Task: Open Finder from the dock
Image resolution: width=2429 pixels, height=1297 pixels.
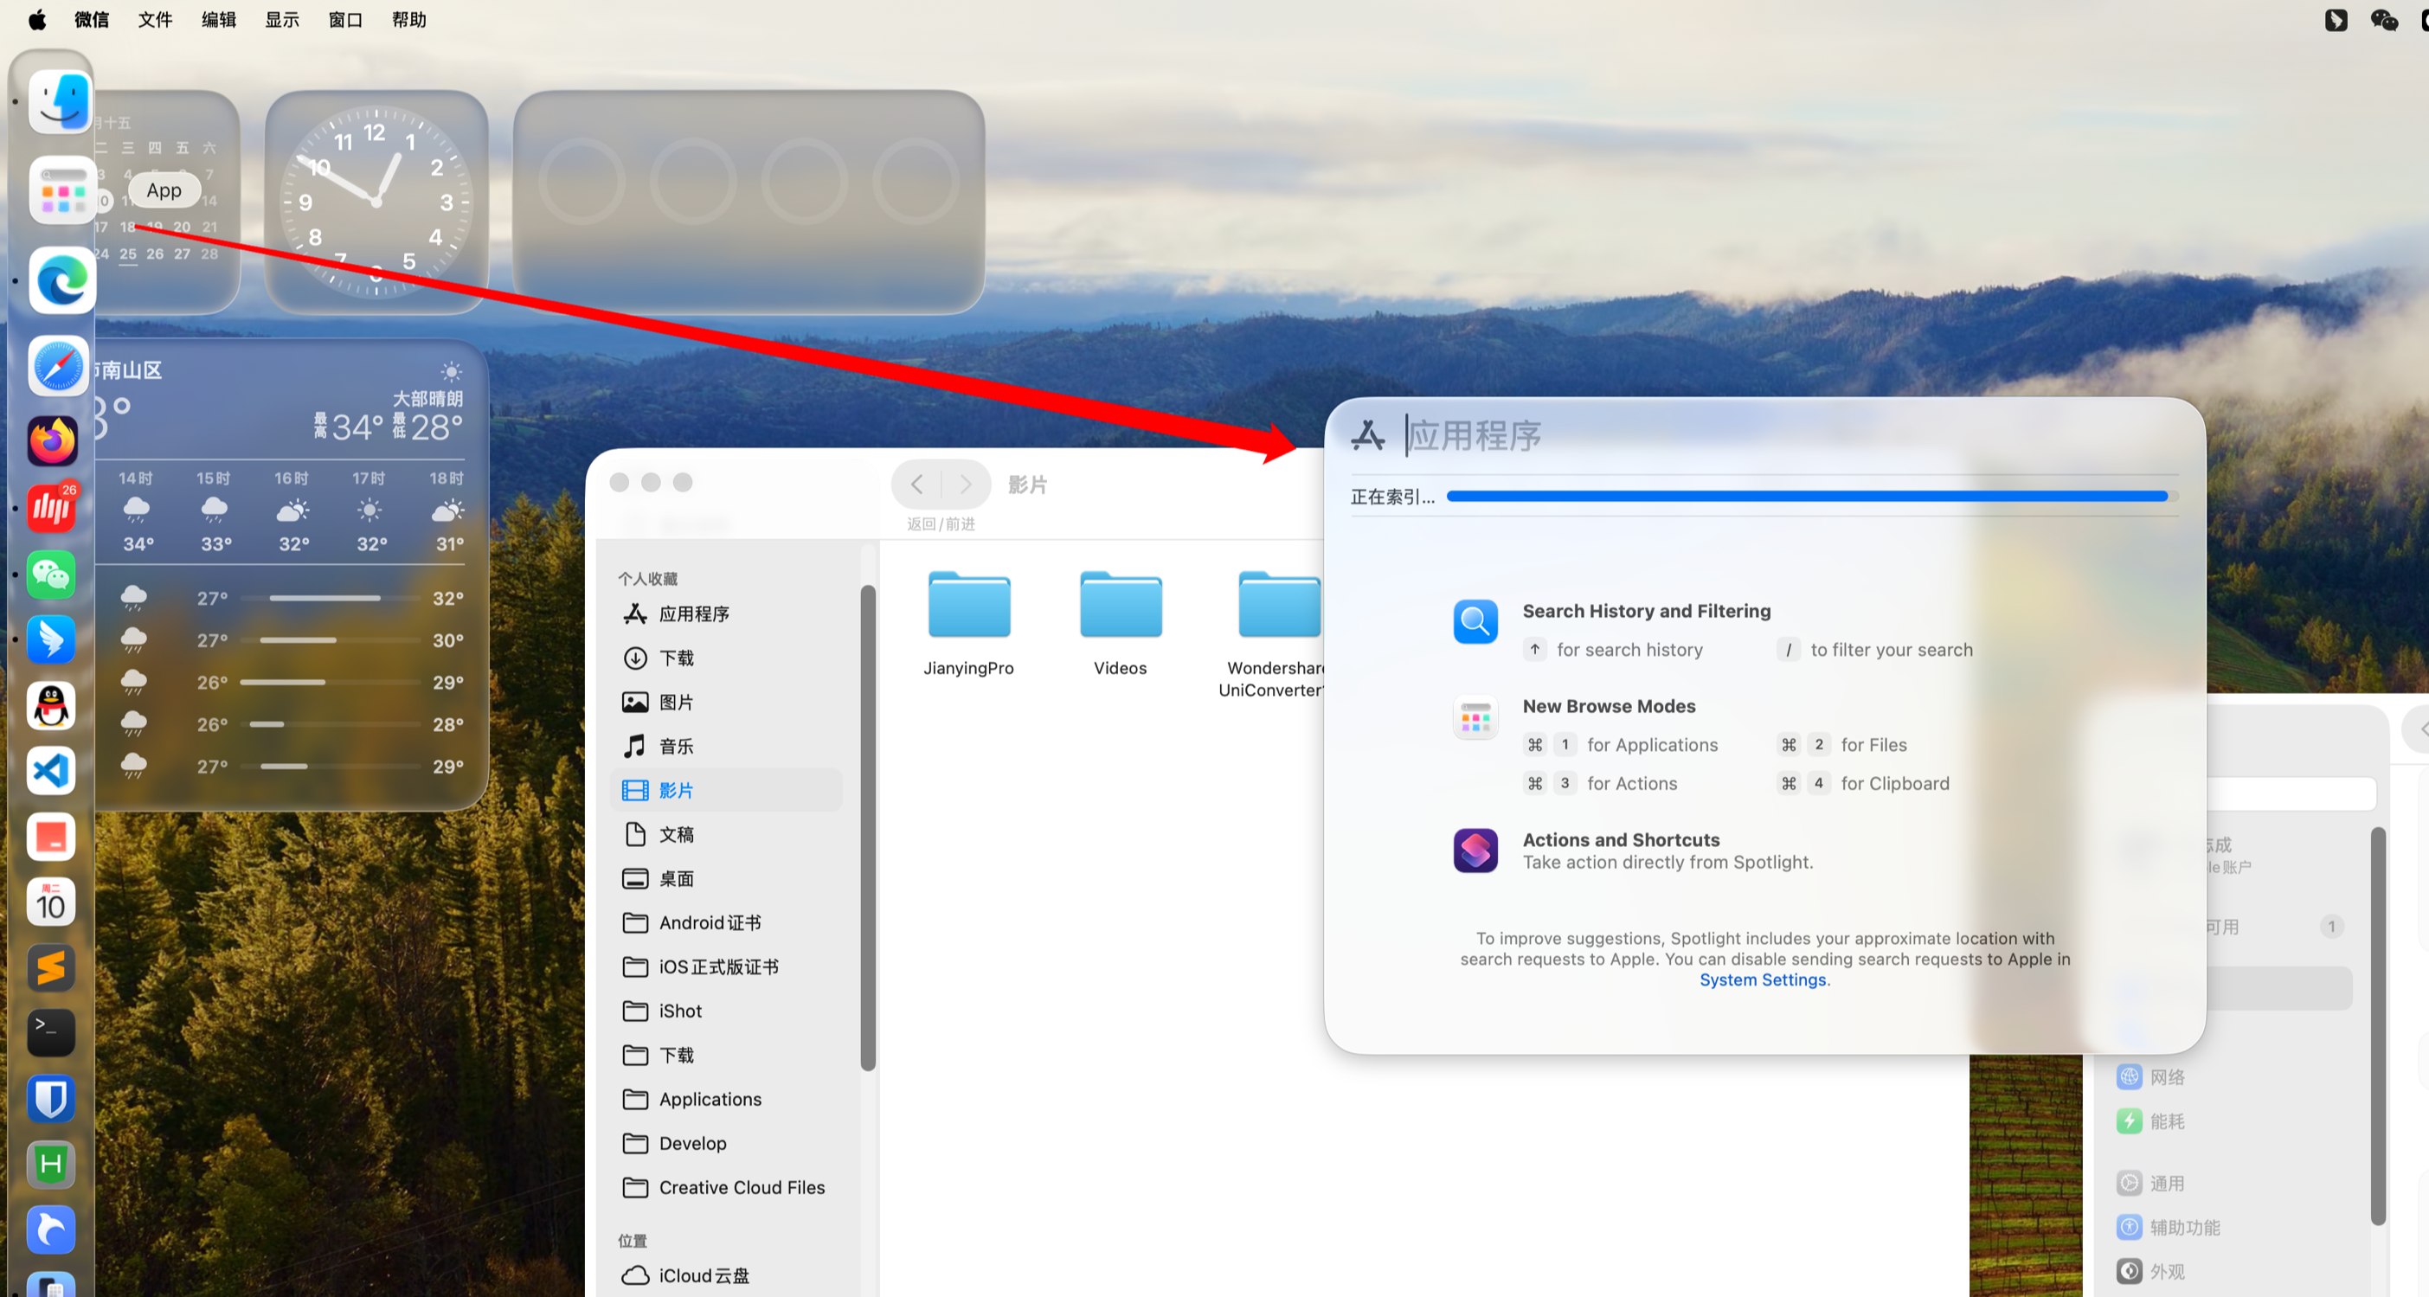Action: pos(61,102)
